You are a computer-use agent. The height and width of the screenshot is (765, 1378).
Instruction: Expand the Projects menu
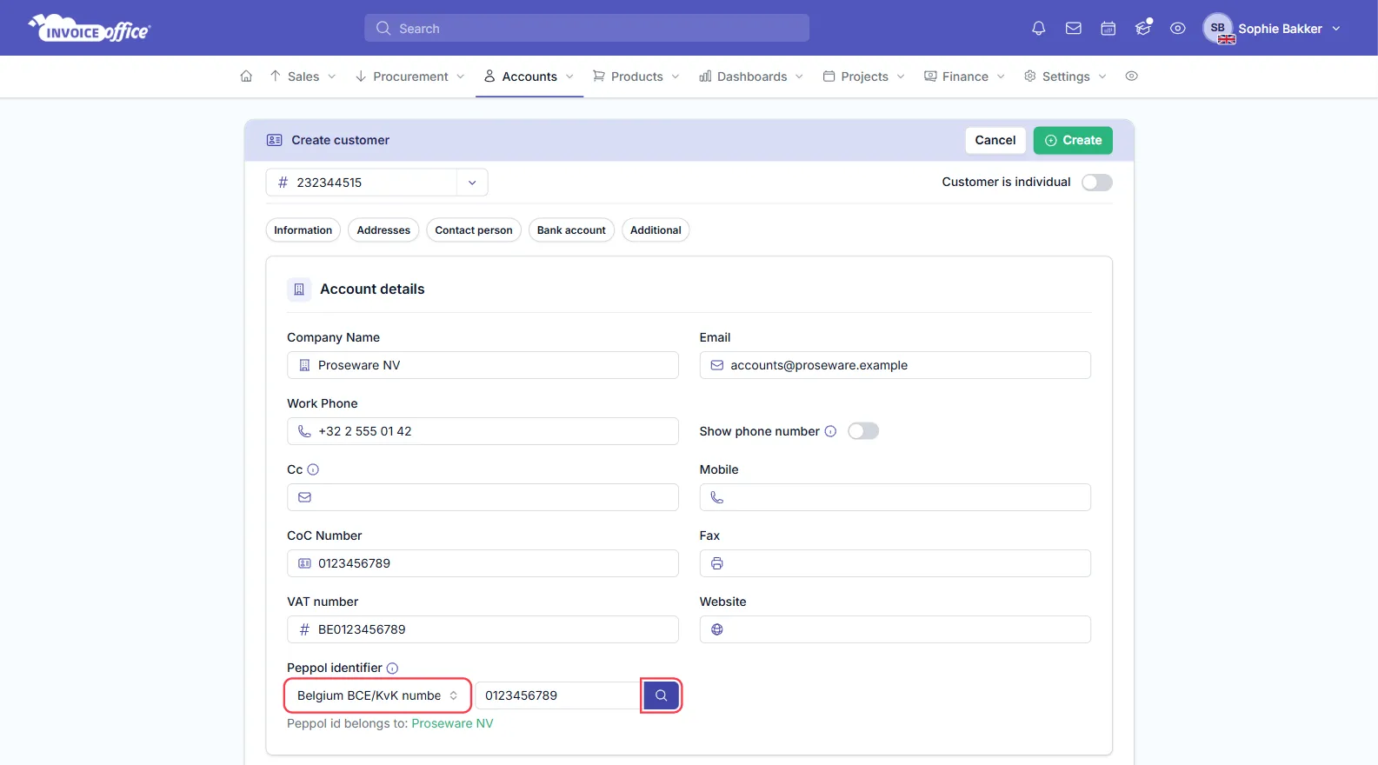[x=864, y=76]
